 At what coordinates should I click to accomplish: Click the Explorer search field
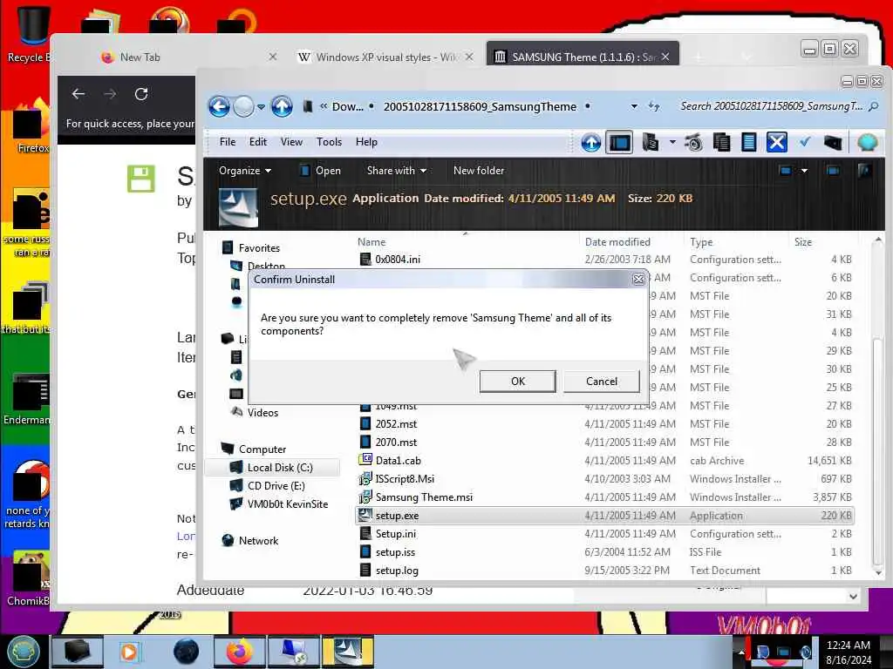coord(771,106)
